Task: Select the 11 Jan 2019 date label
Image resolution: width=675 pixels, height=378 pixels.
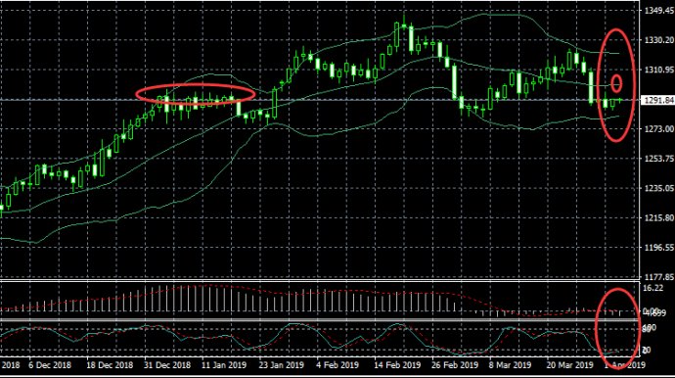Action: pos(224,365)
